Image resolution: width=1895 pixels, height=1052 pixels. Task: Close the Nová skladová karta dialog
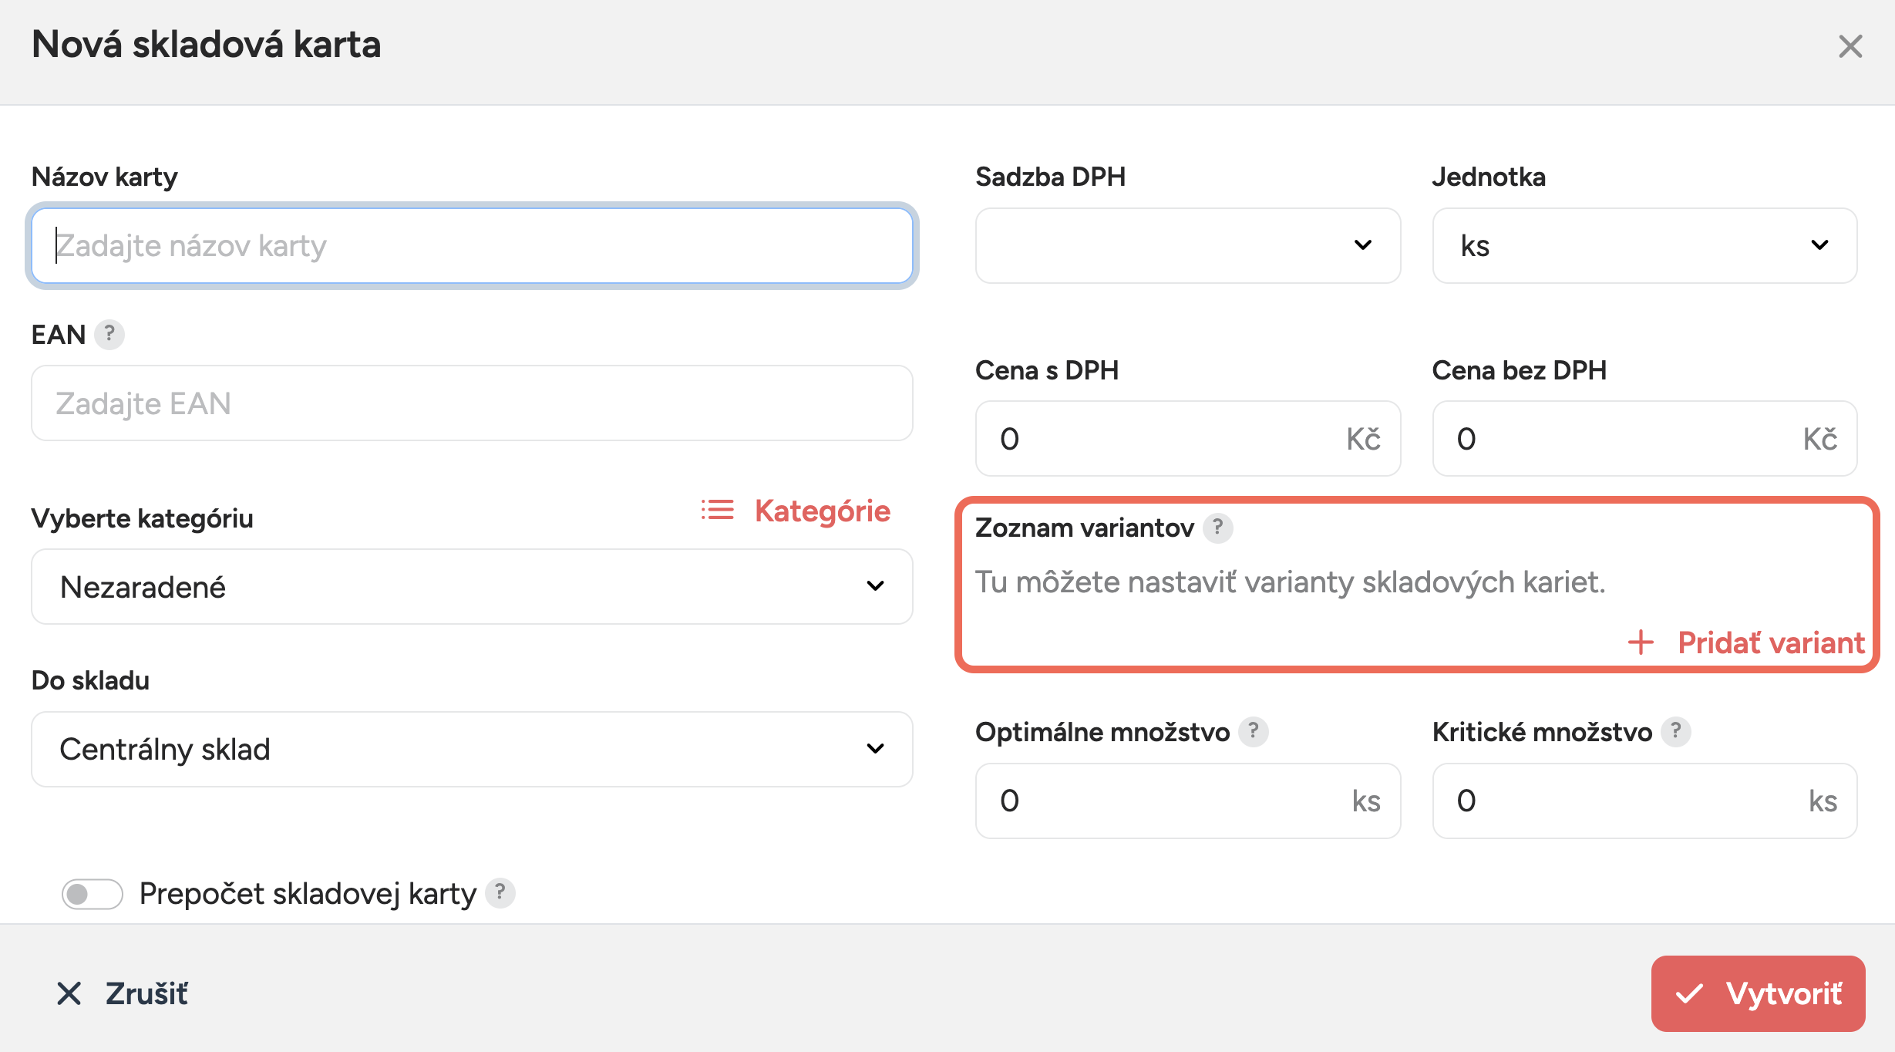(1850, 46)
